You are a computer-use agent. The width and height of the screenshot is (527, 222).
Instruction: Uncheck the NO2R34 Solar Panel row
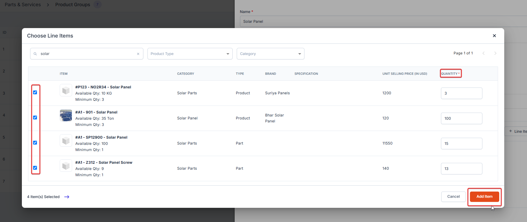tap(35, 93)
